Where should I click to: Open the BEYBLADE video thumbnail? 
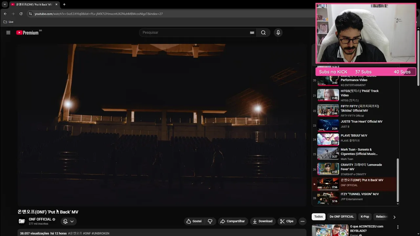pos(330,230)
